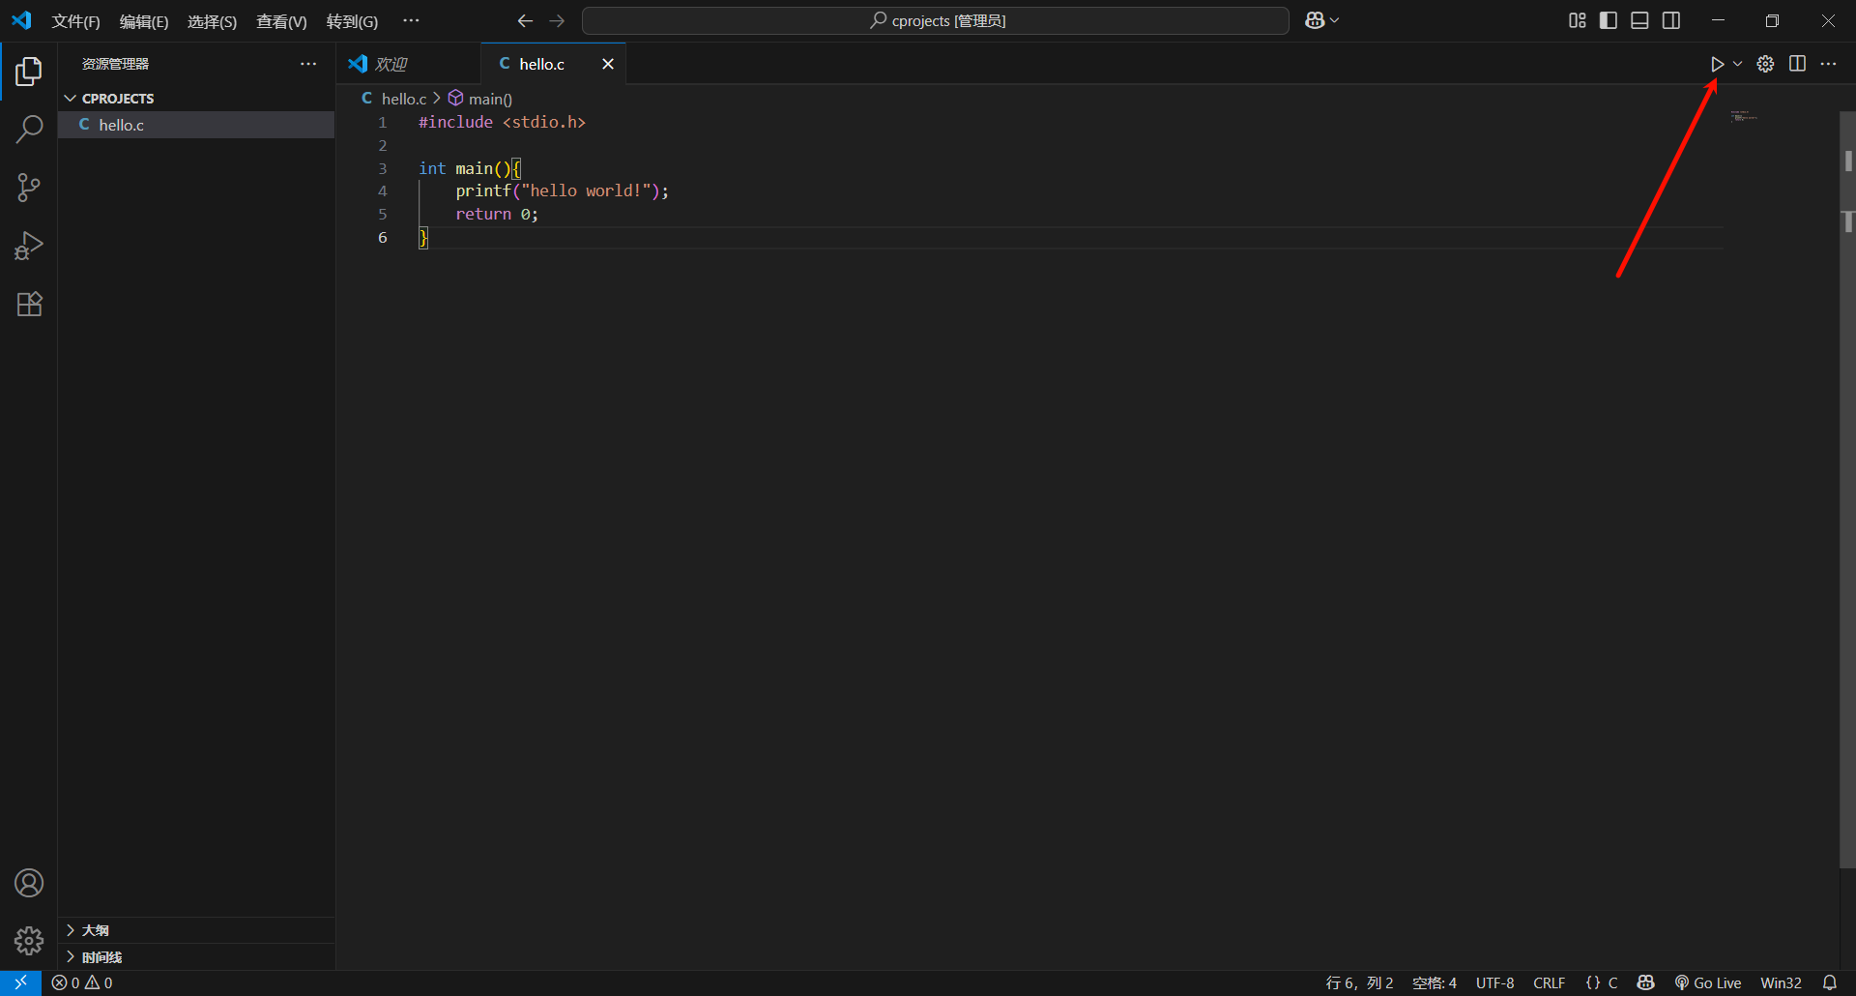Toggle the bottom panel visibility
This screenshot has height=996, width=1856.
pyautogui.click(x=1639, y=20)
